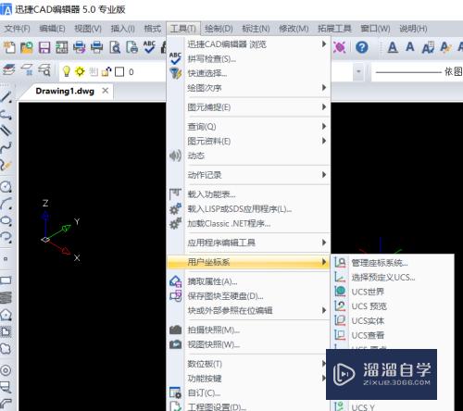
Task: Click the ABC spell check toolbar icon
Action: [149, 47]
